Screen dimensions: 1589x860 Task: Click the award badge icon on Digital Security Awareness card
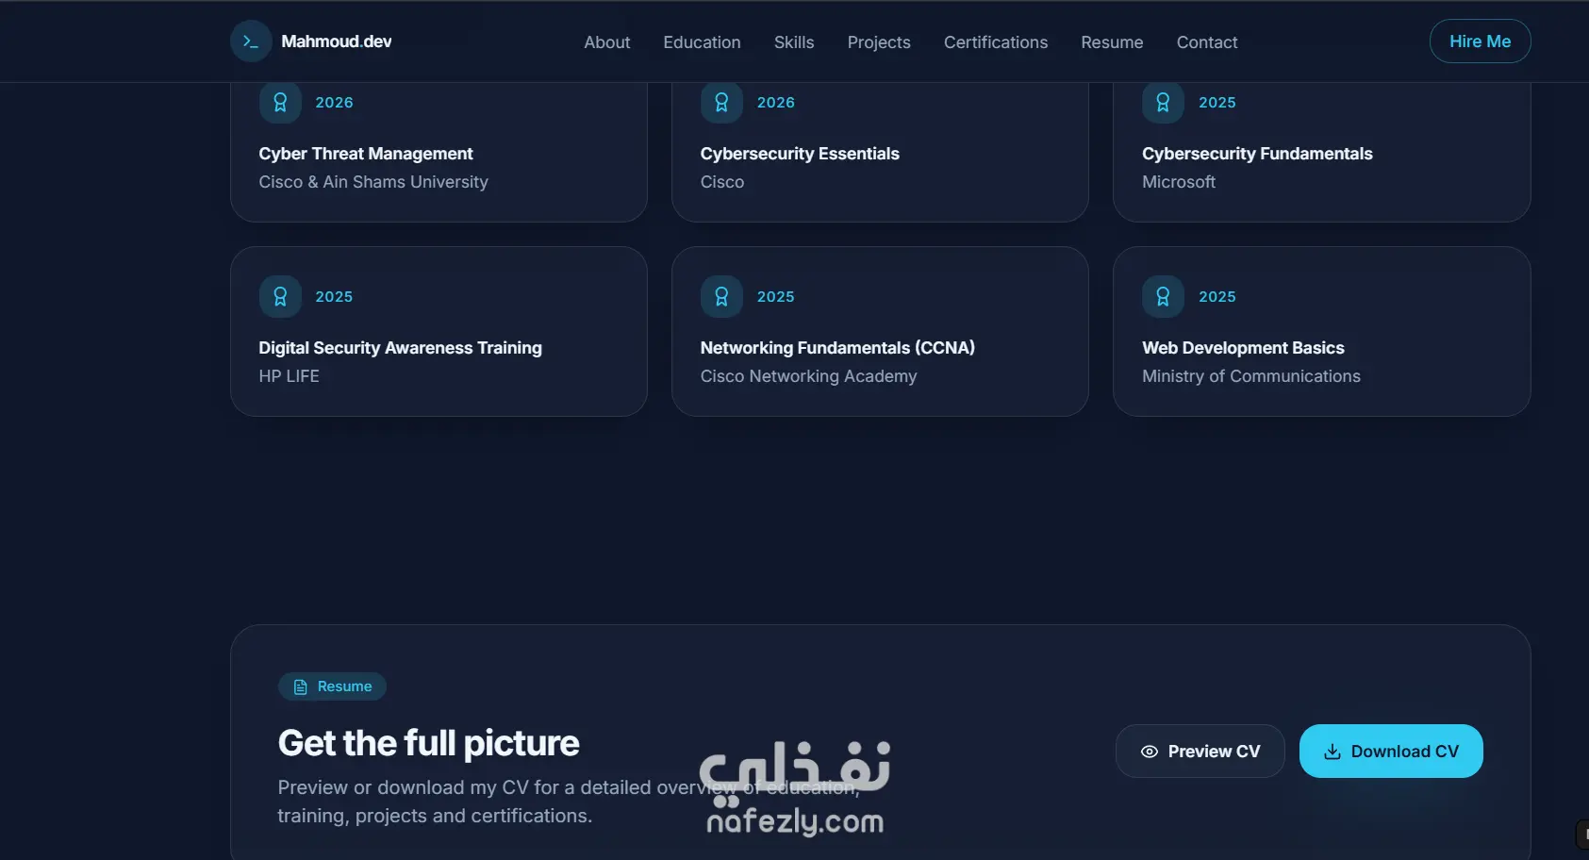(280, 296)
